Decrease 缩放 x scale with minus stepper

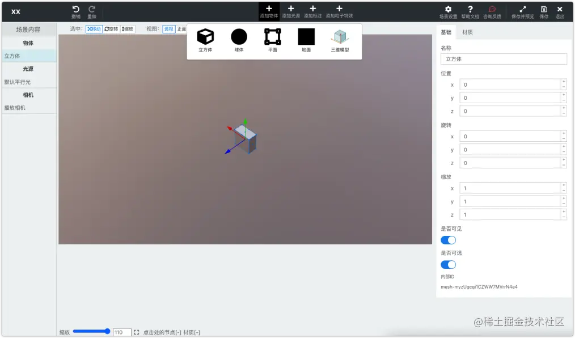pyautogui.click(x=564, y=191)
